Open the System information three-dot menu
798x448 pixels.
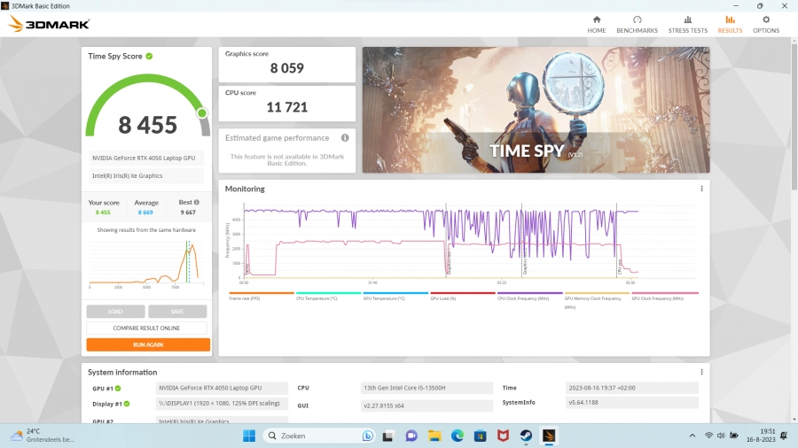[702, 372]
